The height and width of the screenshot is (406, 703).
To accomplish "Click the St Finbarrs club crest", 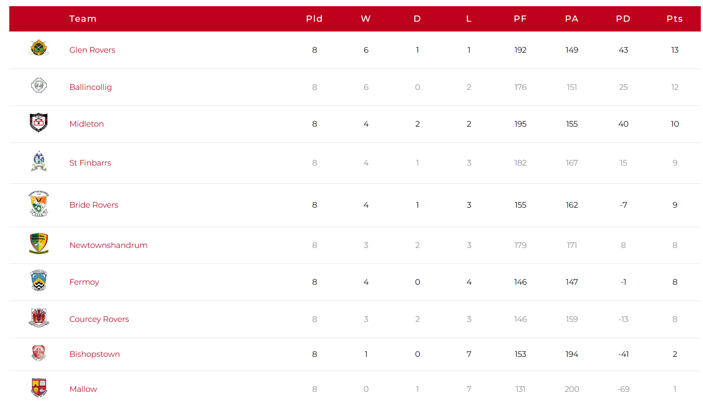I will (39, 161).
